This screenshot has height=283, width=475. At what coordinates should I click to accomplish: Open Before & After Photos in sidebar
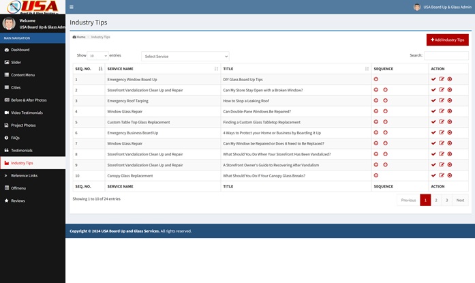pyautogui.click(x=29, y=100)
